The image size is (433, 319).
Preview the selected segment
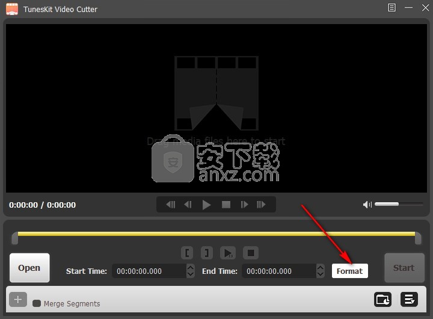(228, 253)
